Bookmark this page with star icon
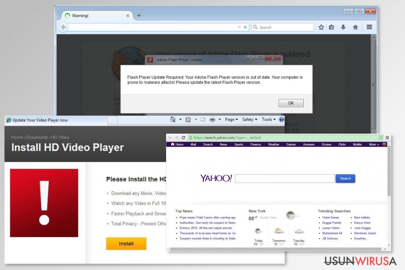This screenshot has width=405, height=270. tap(321, 27)
